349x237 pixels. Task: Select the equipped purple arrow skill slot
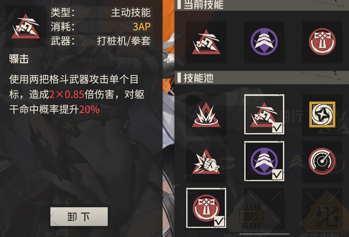pyautogui.click(x=264, y=42)
